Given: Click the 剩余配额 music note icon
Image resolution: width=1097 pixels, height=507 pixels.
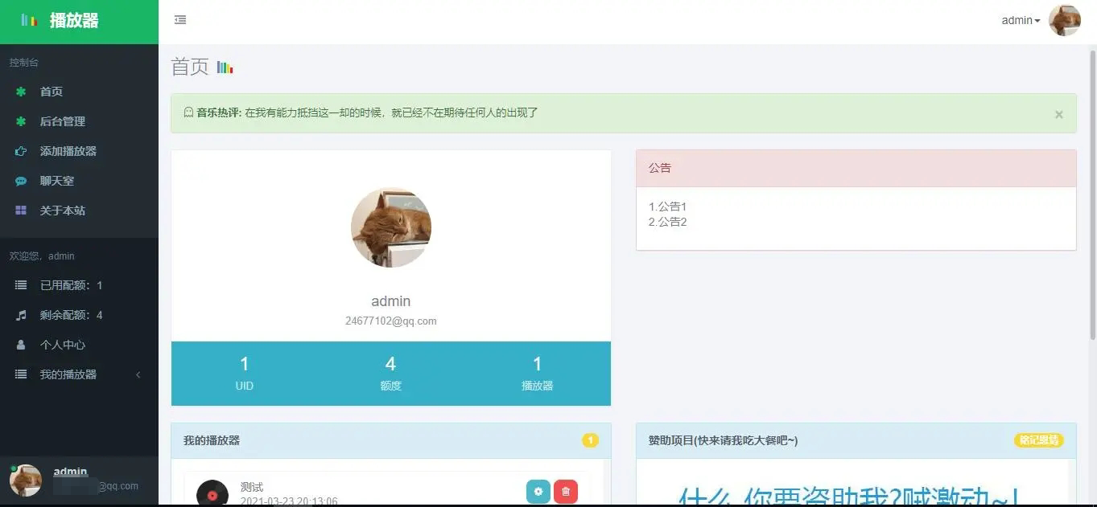Looking at the screenshot, I should point(21,315).
